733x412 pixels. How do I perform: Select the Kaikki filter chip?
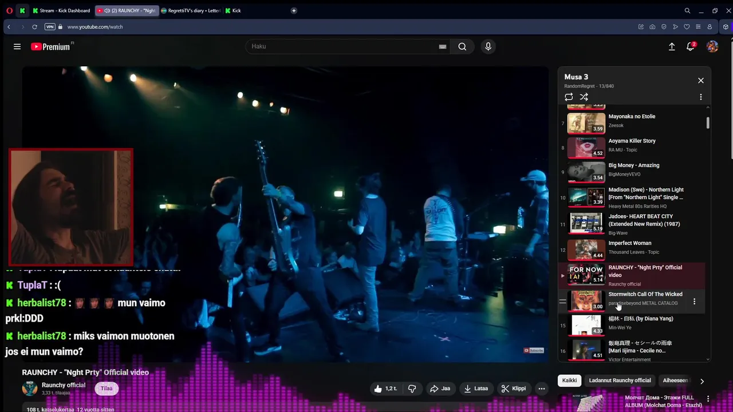(569, 381)
